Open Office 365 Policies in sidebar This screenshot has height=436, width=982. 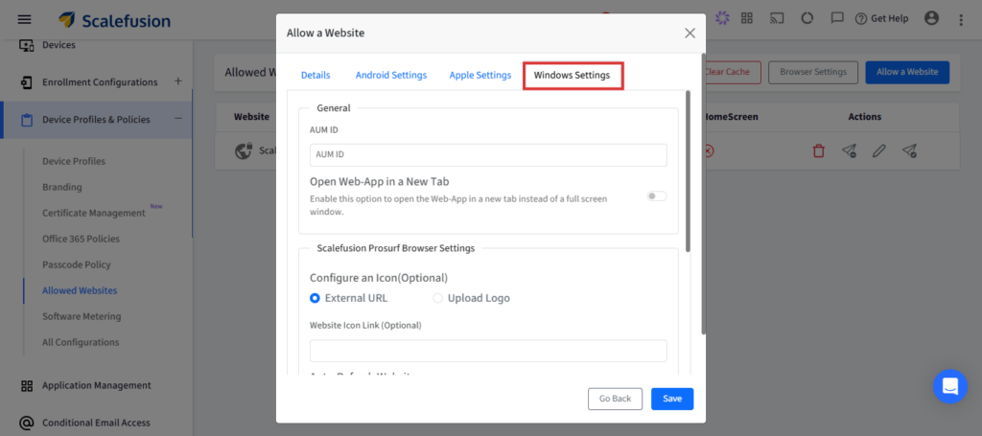tap(81, 239)
